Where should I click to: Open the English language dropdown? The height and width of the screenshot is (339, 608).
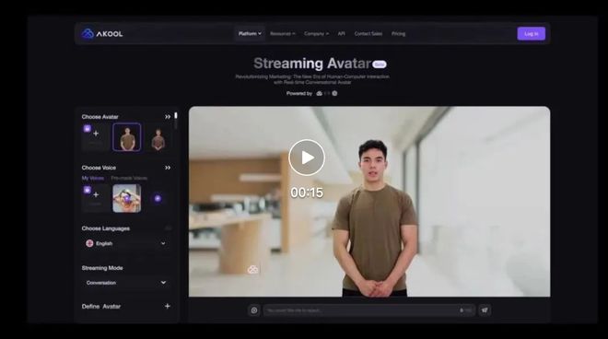click(126, 243)
